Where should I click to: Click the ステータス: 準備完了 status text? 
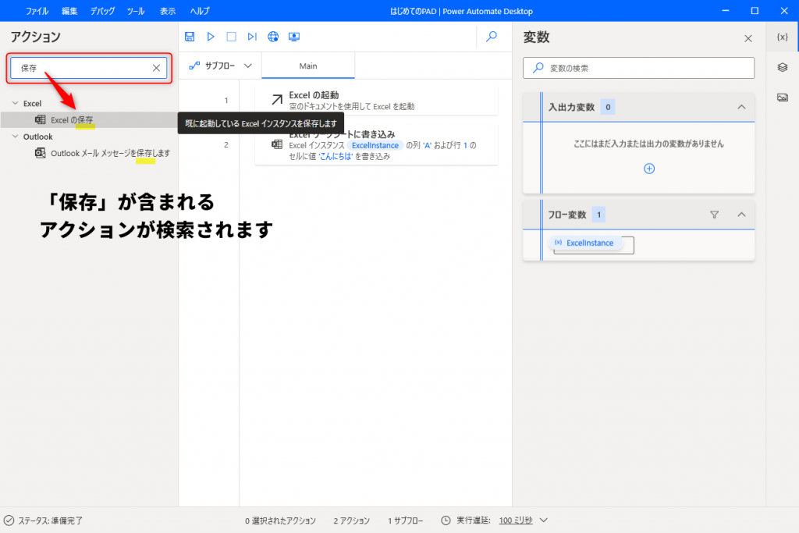51,521
